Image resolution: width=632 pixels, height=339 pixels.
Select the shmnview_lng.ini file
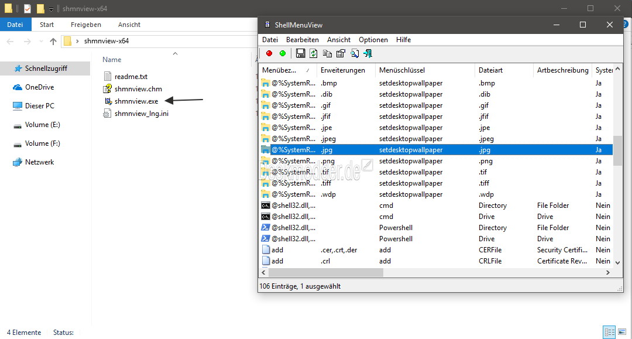141,114
